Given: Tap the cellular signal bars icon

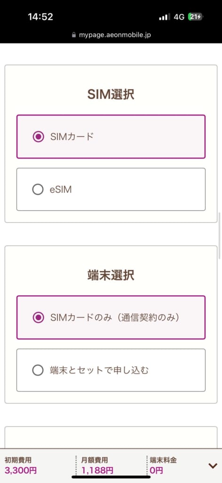Looking at the screenshot, I should [164, 17].
